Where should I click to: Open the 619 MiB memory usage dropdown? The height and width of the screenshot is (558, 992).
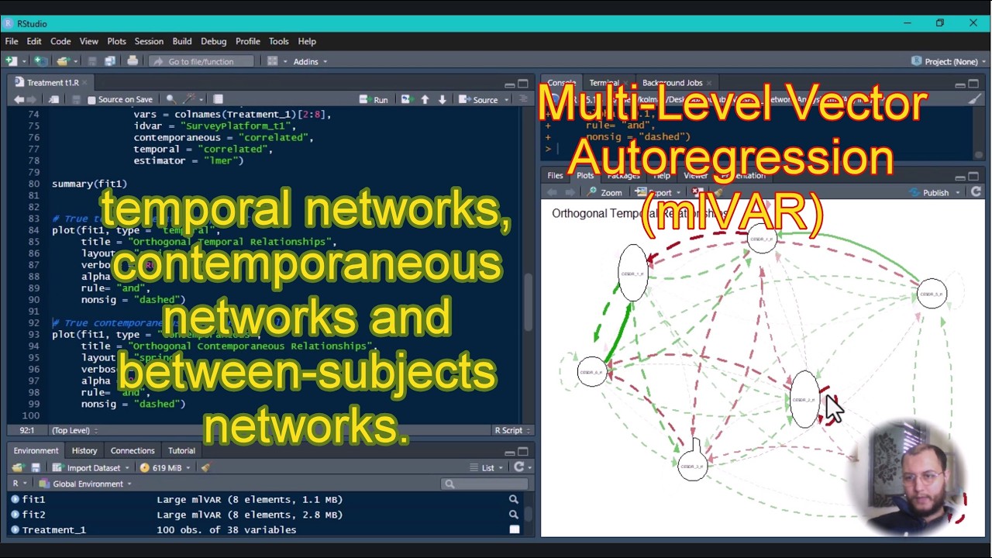165,467
